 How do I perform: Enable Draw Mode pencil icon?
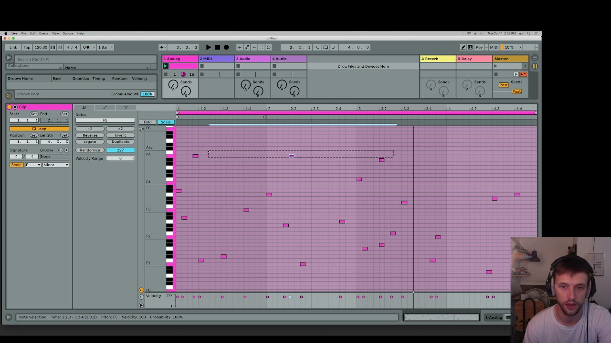pyautogui.click(x=463, y=47)
